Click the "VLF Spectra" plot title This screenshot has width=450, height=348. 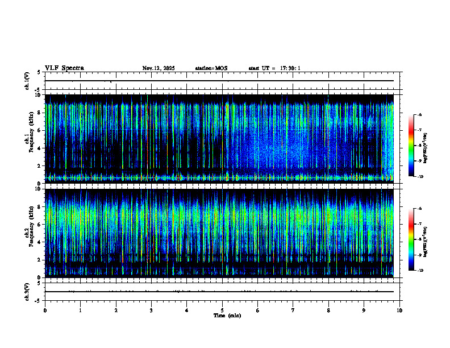coord(64,68)
